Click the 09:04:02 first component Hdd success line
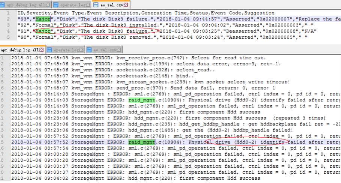Image resolution: width=341 pixels, height=183 pixels. [136, 178]
